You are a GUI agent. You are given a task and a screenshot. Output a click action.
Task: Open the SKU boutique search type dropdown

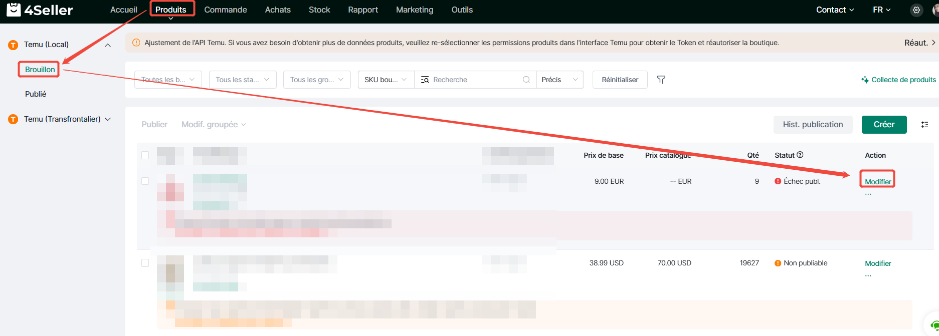[386, 80]
